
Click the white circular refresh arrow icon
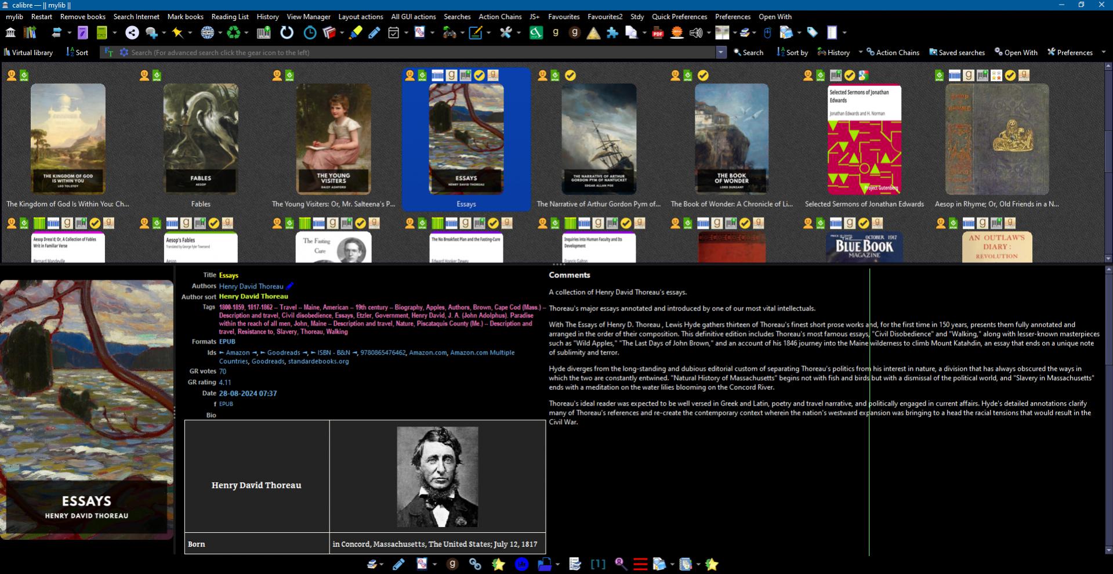point(287,33)
